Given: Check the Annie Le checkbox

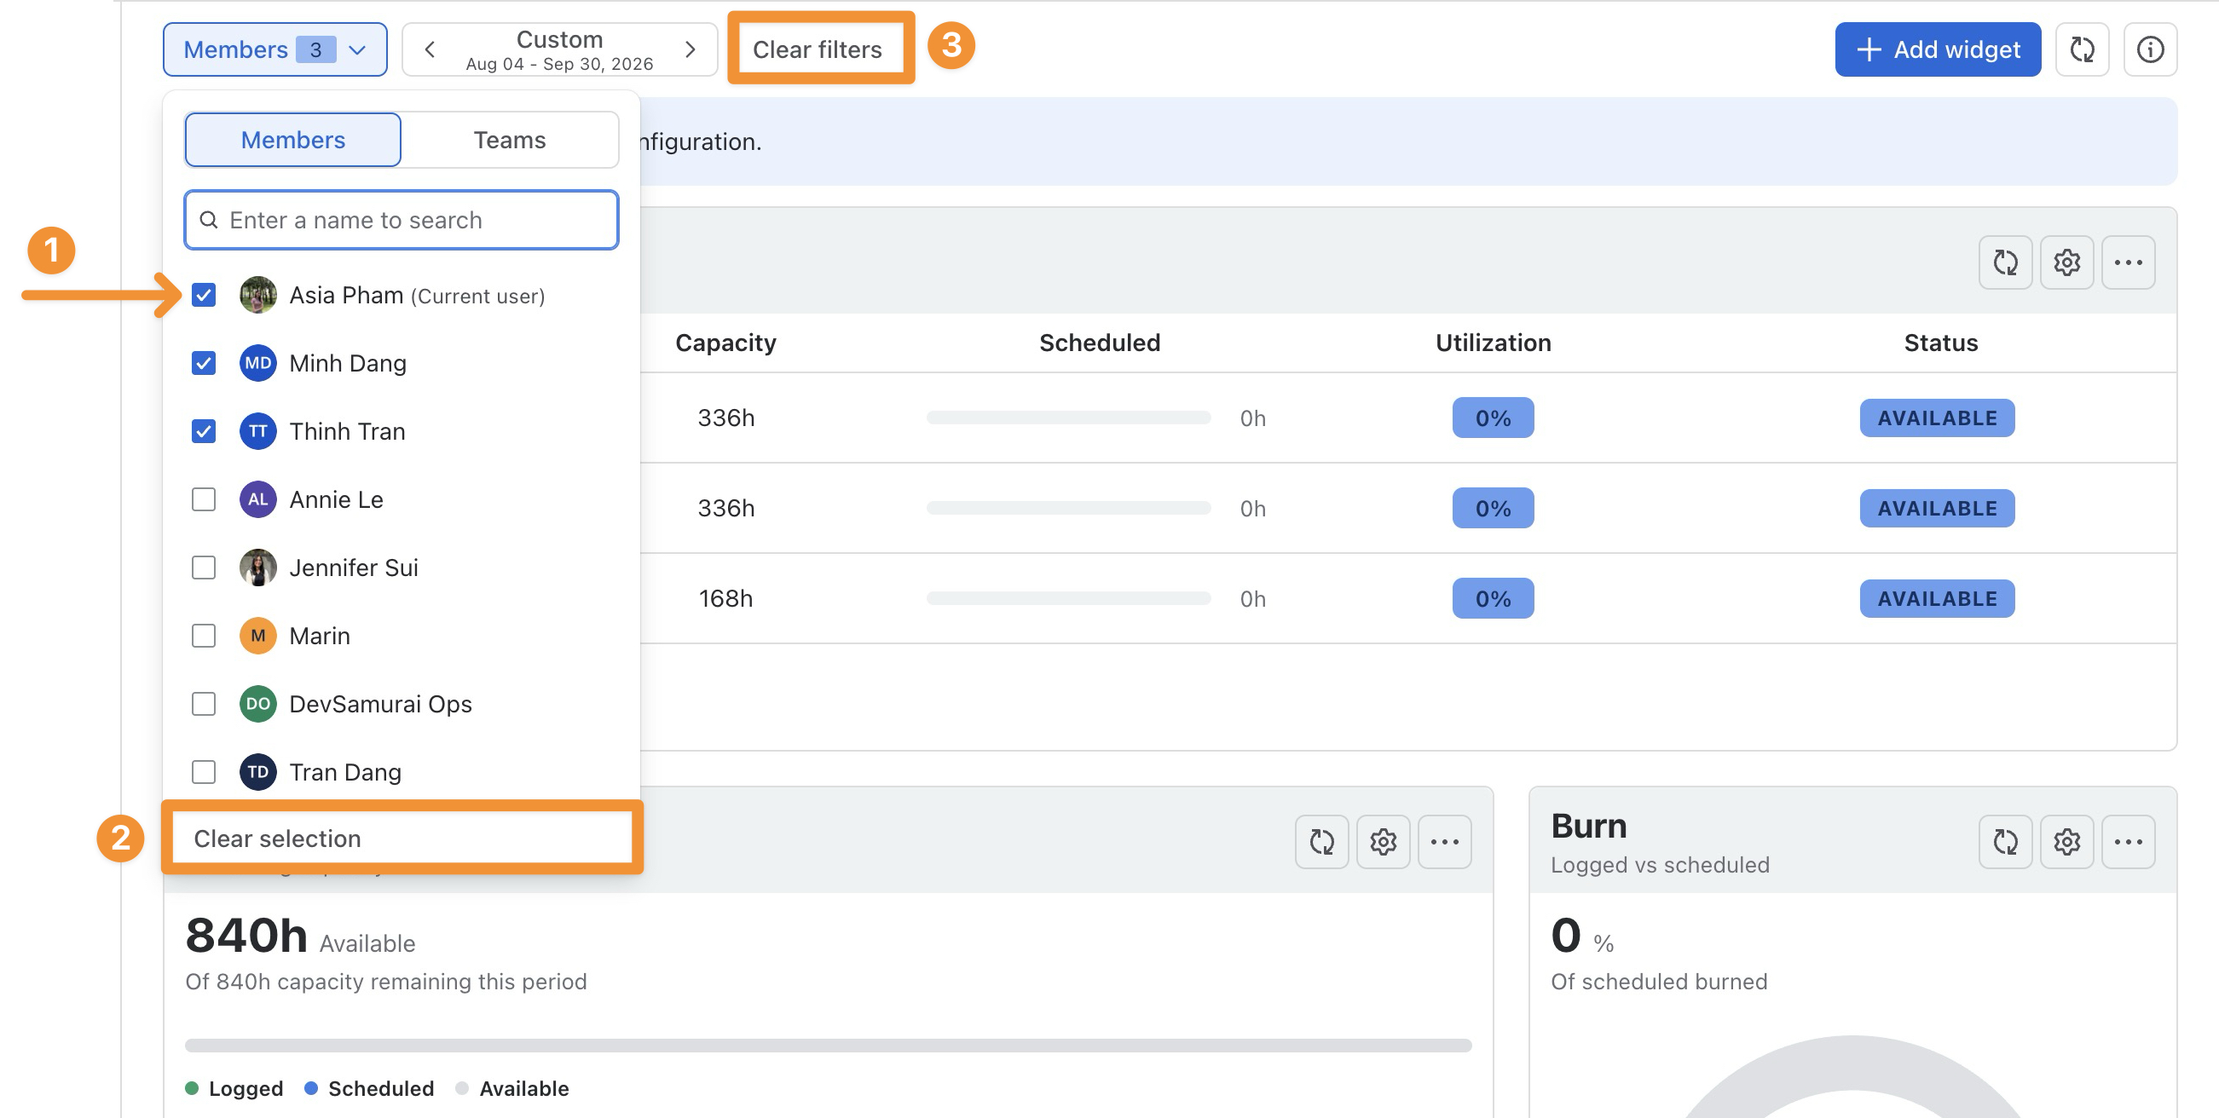Looking at the screenshot, I should point(203,499).
